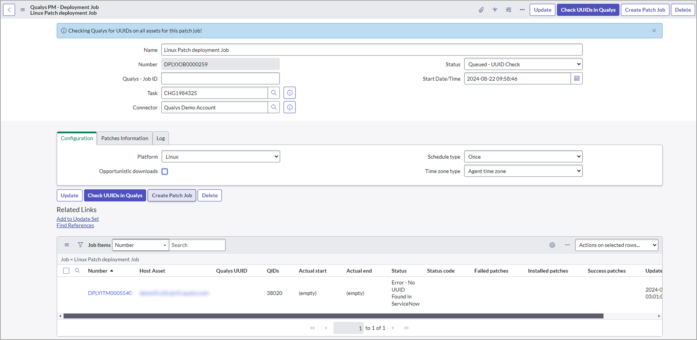
Task: Open the More Options ellipsis icon
Action: pos(522,10)
